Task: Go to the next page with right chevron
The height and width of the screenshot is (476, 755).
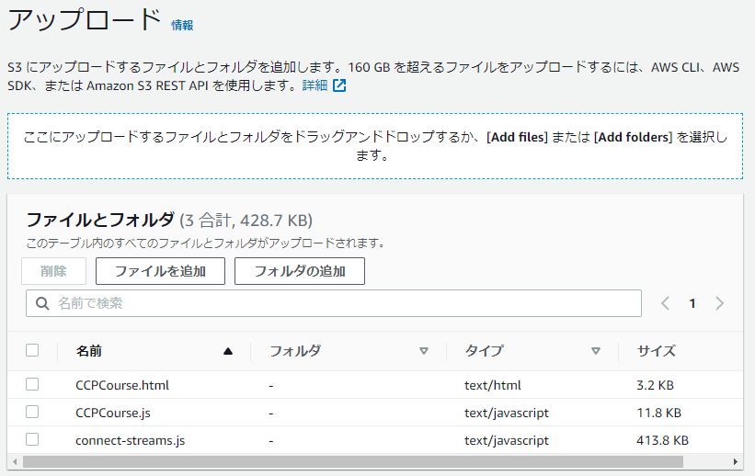Action: pyautogui.click(x=719, y=303)
